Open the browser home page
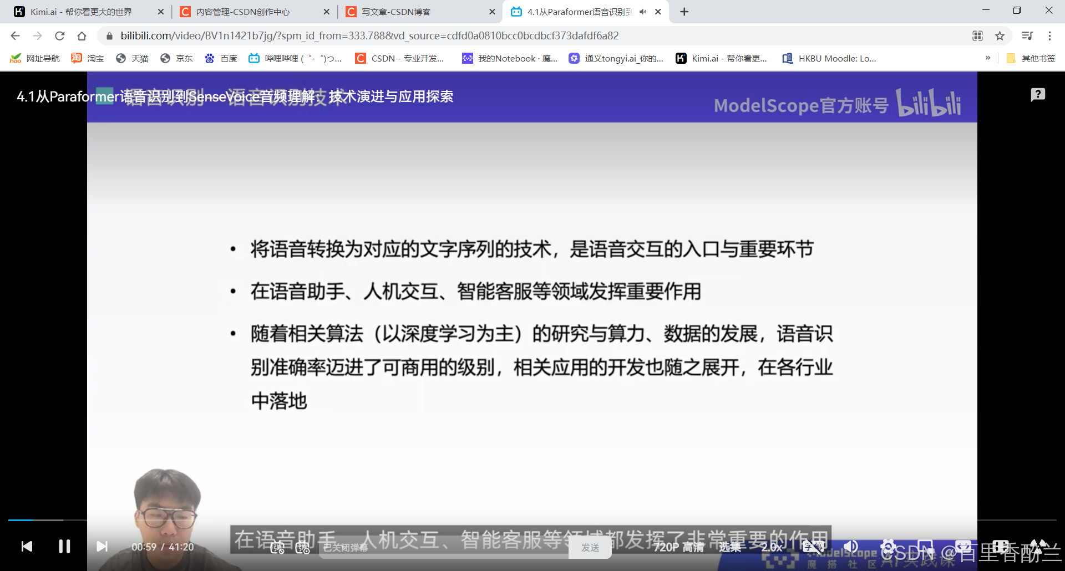 [x=82, y=35]
